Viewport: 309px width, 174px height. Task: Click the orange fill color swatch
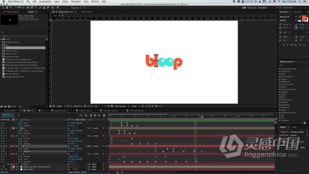click(x=304, y=18)
